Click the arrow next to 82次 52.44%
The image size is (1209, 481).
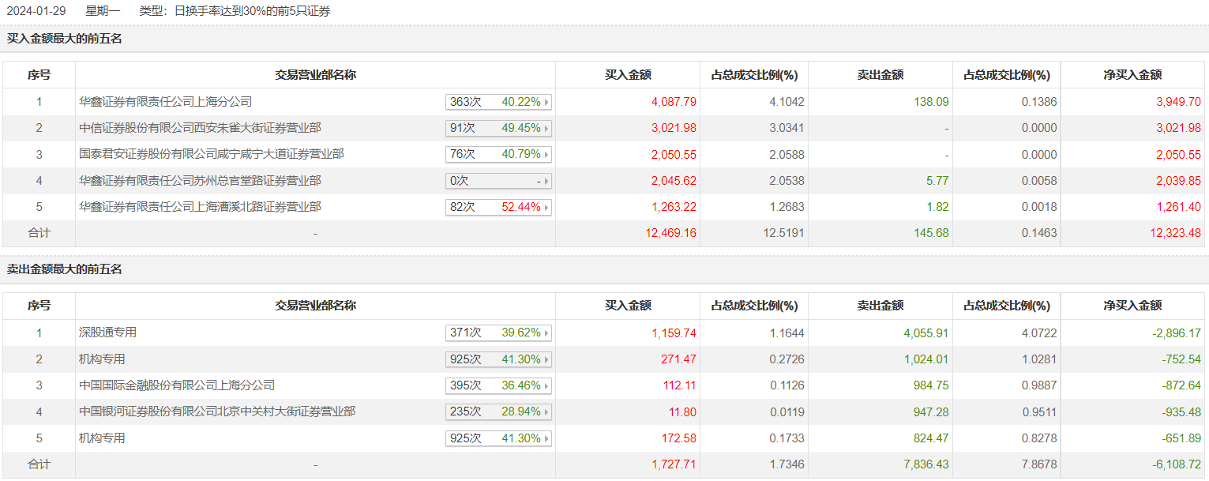point(546,207)
